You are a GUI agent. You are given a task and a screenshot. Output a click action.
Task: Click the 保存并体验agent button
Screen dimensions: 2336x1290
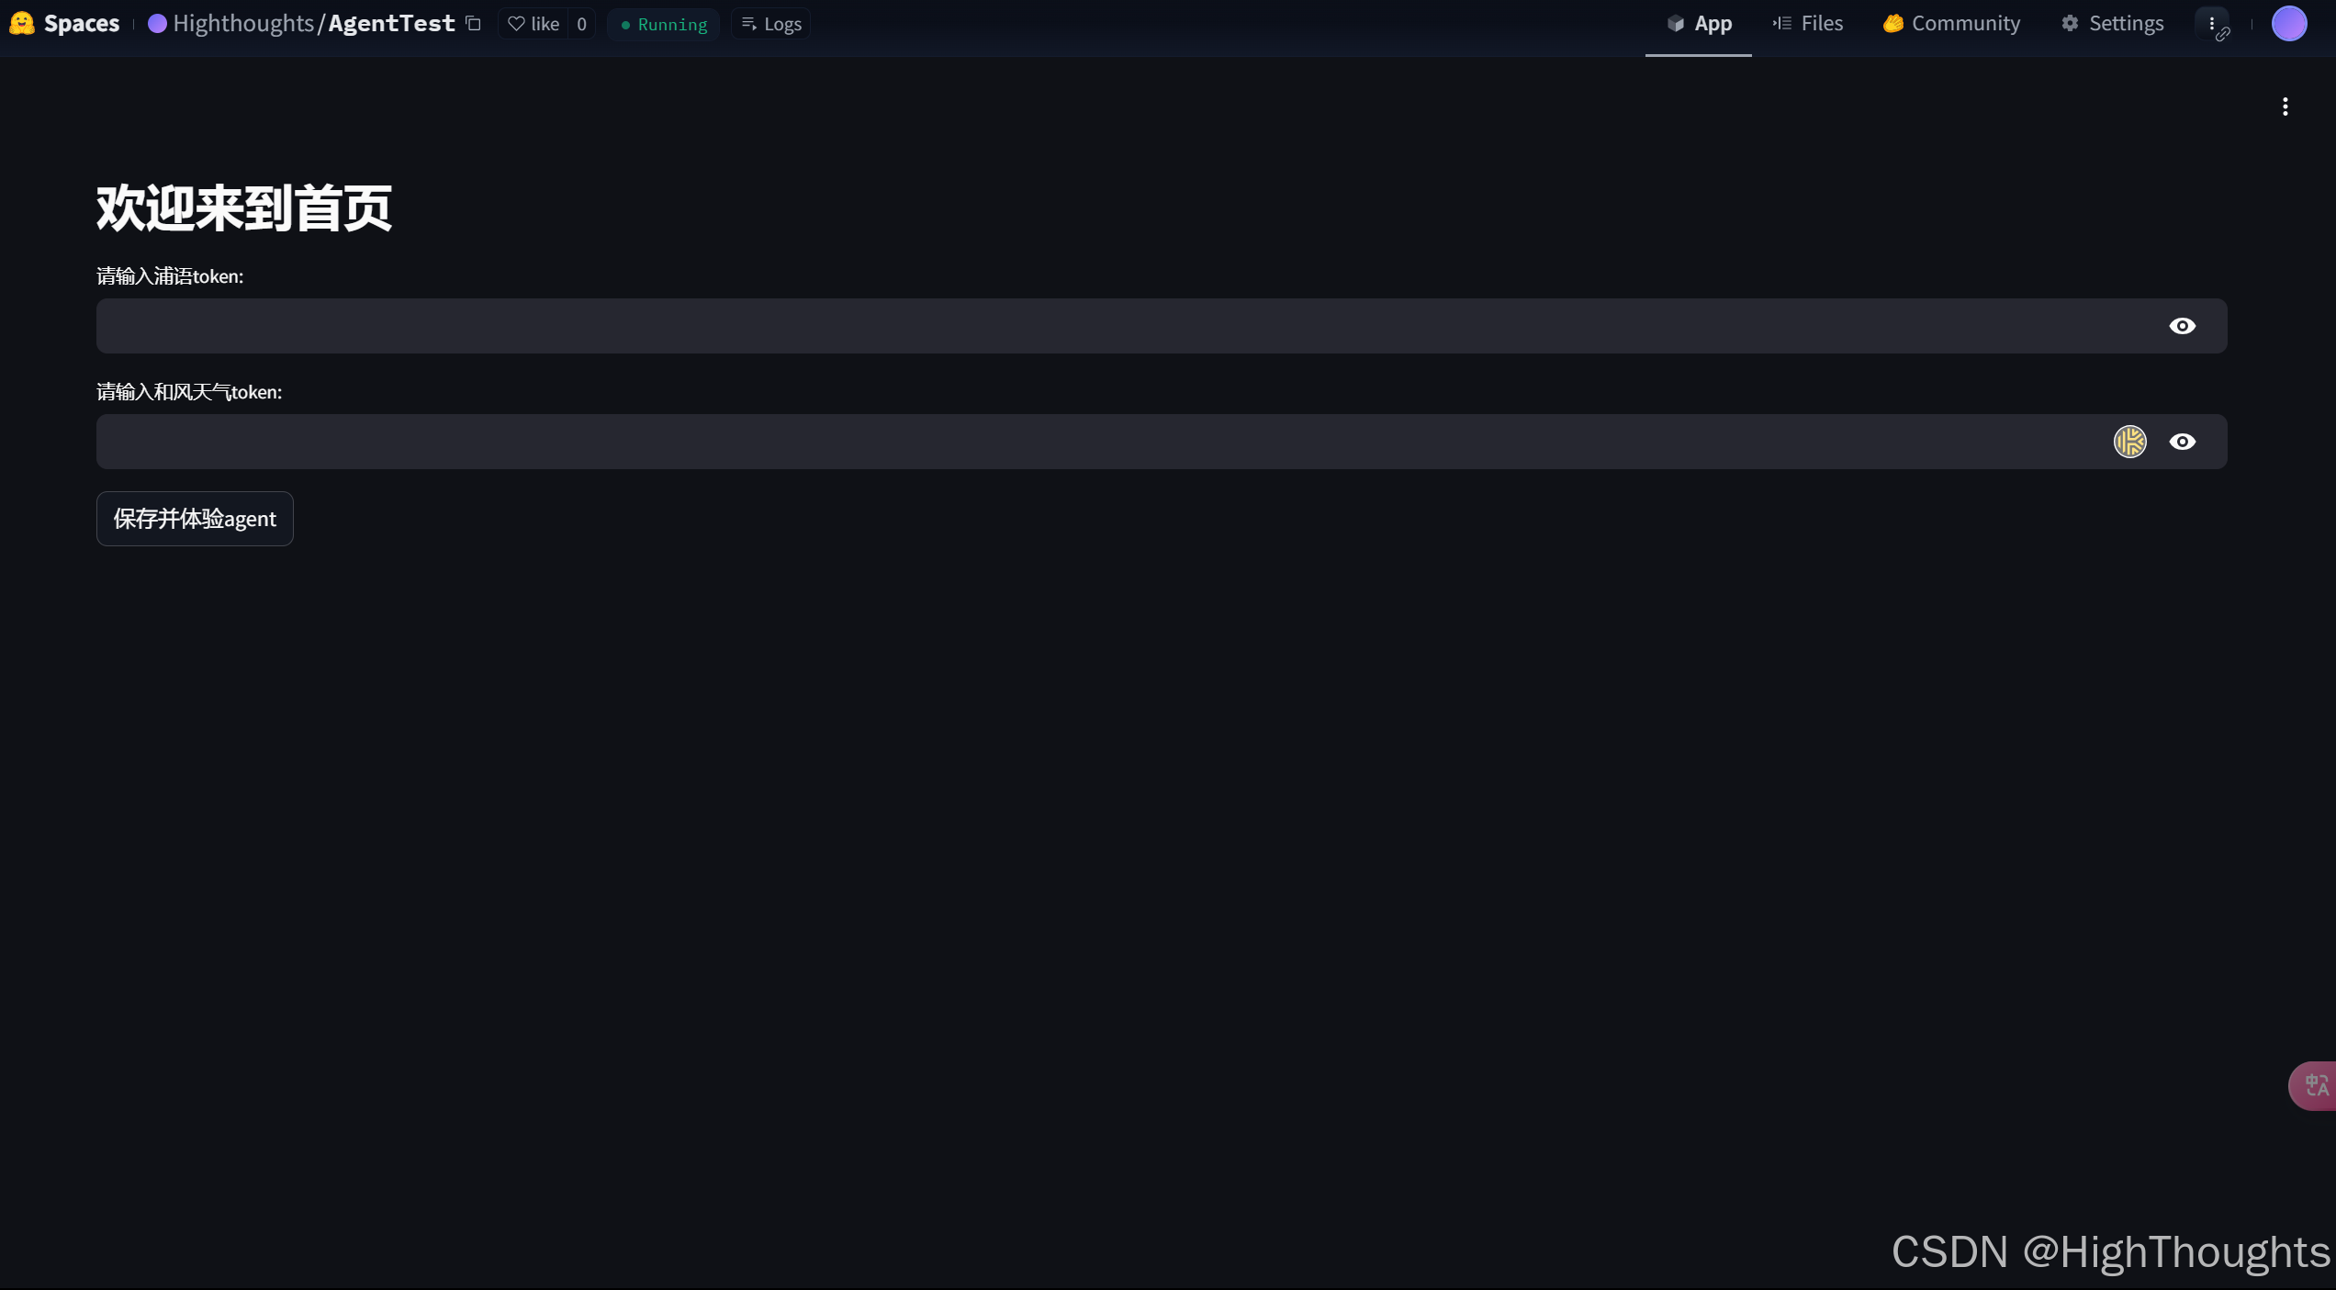pyautogui.click(x=195, y=519)
